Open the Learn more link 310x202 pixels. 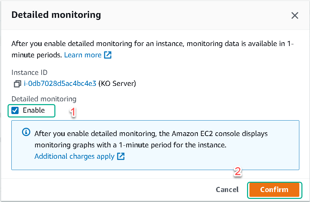coord(83,55)
